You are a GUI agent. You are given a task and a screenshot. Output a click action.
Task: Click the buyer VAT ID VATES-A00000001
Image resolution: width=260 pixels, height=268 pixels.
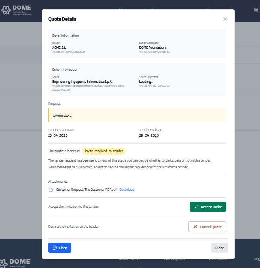pos(68,51)
